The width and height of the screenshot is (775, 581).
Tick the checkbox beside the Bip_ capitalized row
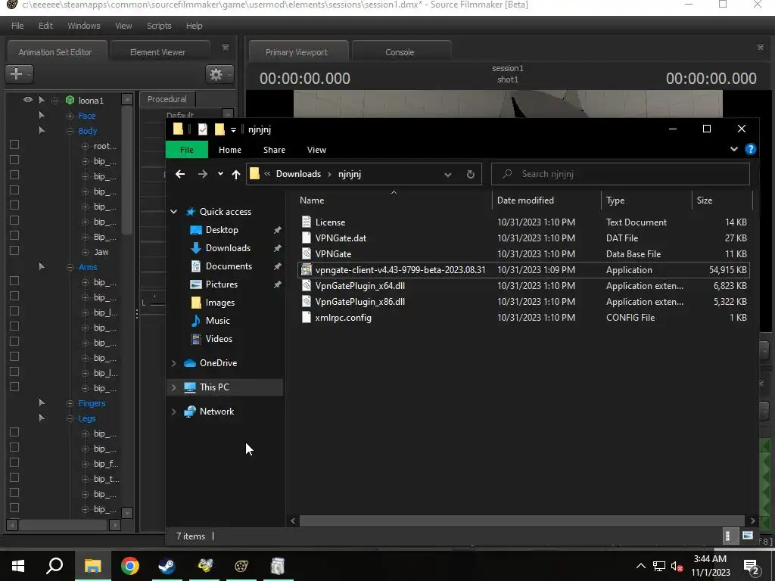[x=14, y=236]
